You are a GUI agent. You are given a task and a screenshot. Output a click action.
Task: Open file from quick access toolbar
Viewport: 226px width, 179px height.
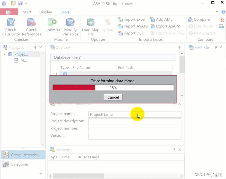(x=14, y=3)
